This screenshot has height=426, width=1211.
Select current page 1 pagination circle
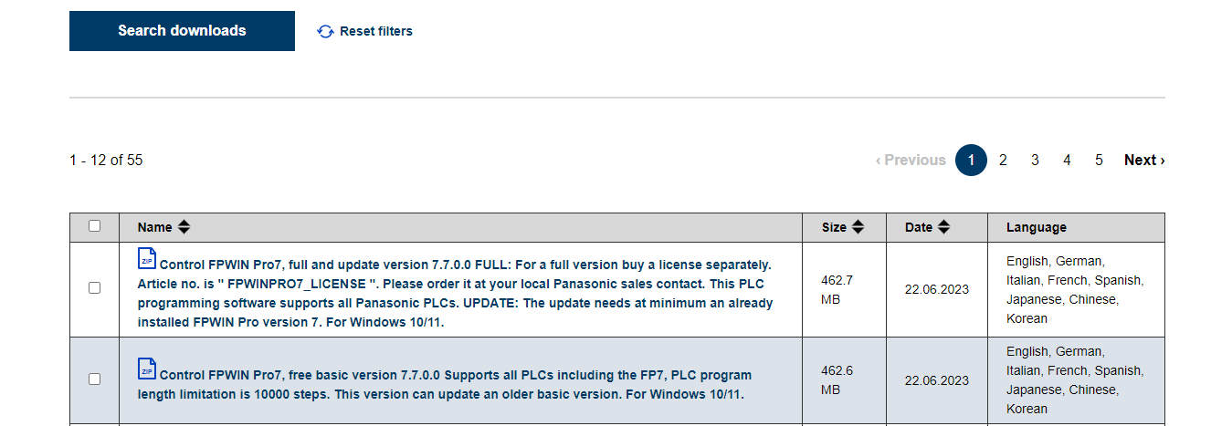click(x=971, y=161)
